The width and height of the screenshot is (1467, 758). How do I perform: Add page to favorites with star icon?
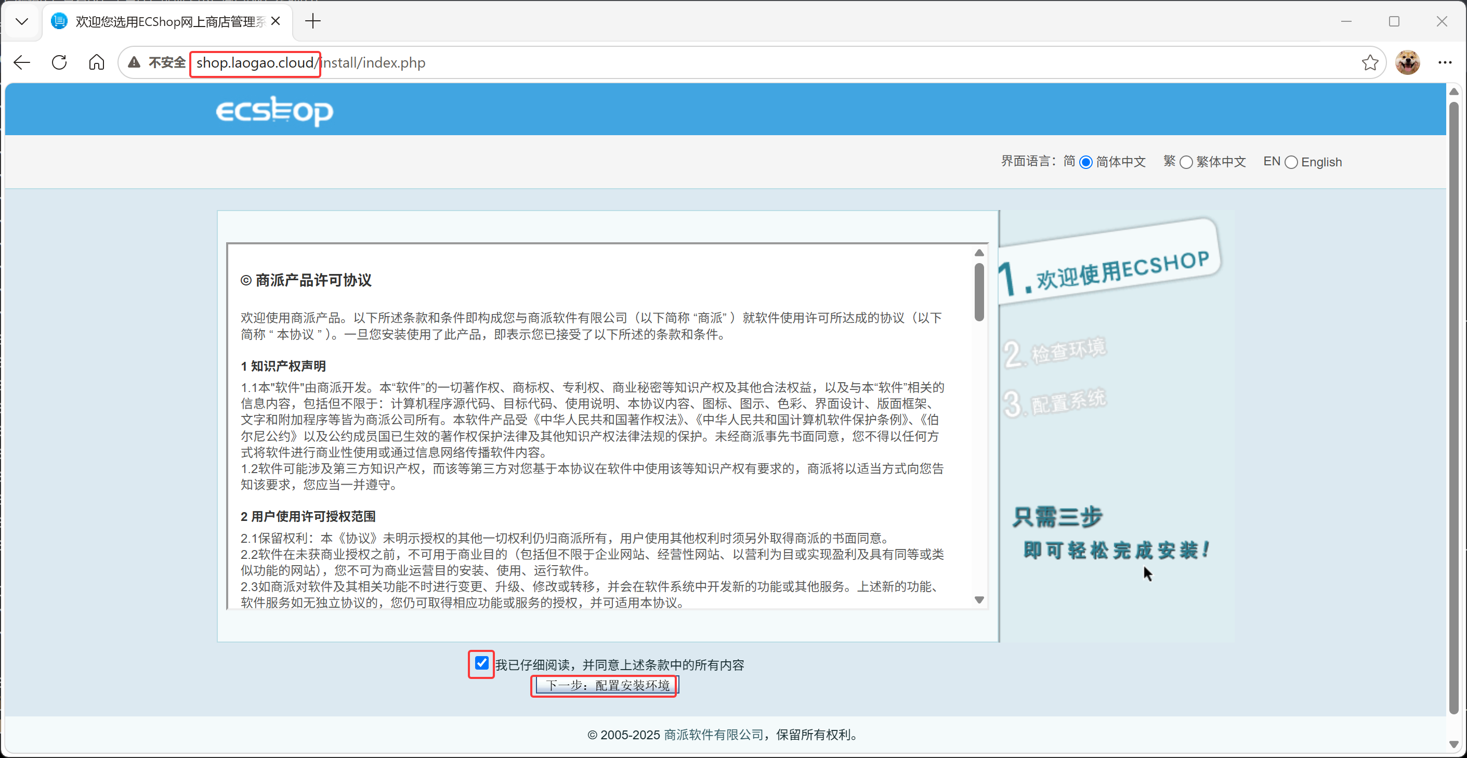tap(1370, 62)
